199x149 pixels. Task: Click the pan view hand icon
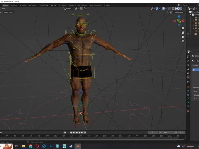183,33
